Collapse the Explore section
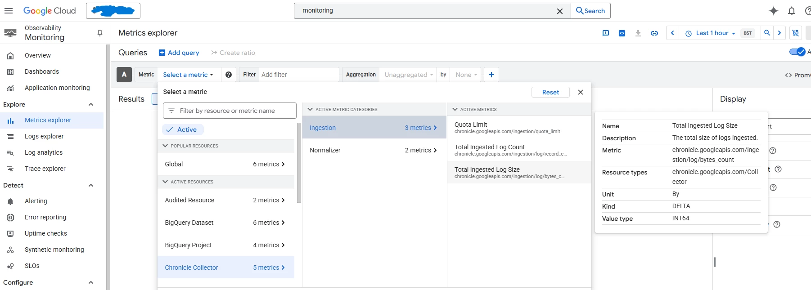Screen dimensions: 811x290 coord(91,104)
